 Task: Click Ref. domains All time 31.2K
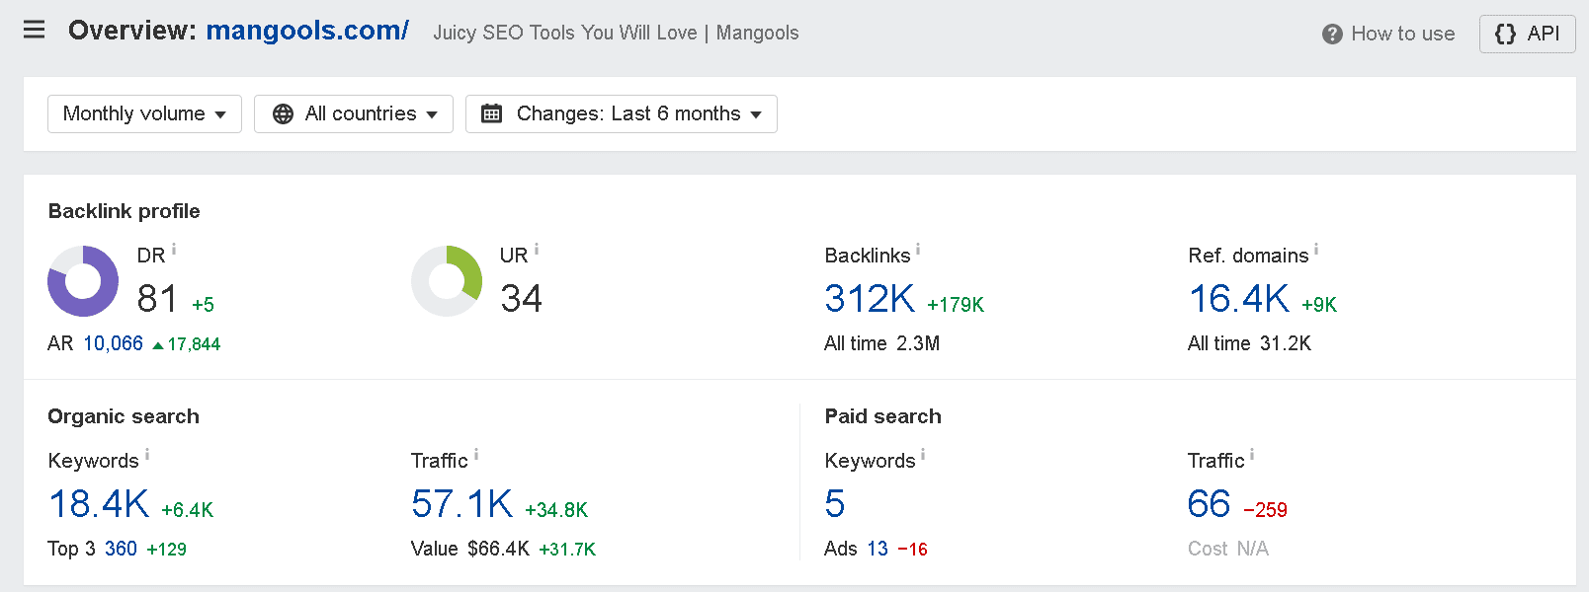[x=1249, y=343]
